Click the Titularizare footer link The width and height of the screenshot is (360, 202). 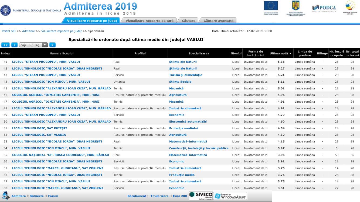click(159, 196)
